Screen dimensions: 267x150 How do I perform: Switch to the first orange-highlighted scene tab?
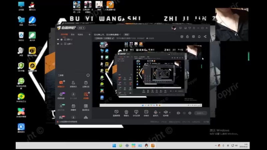[x=64, y=35]
